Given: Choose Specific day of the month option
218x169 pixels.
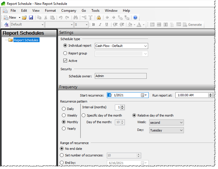Looking at the screenshot, I should (84, 115).
